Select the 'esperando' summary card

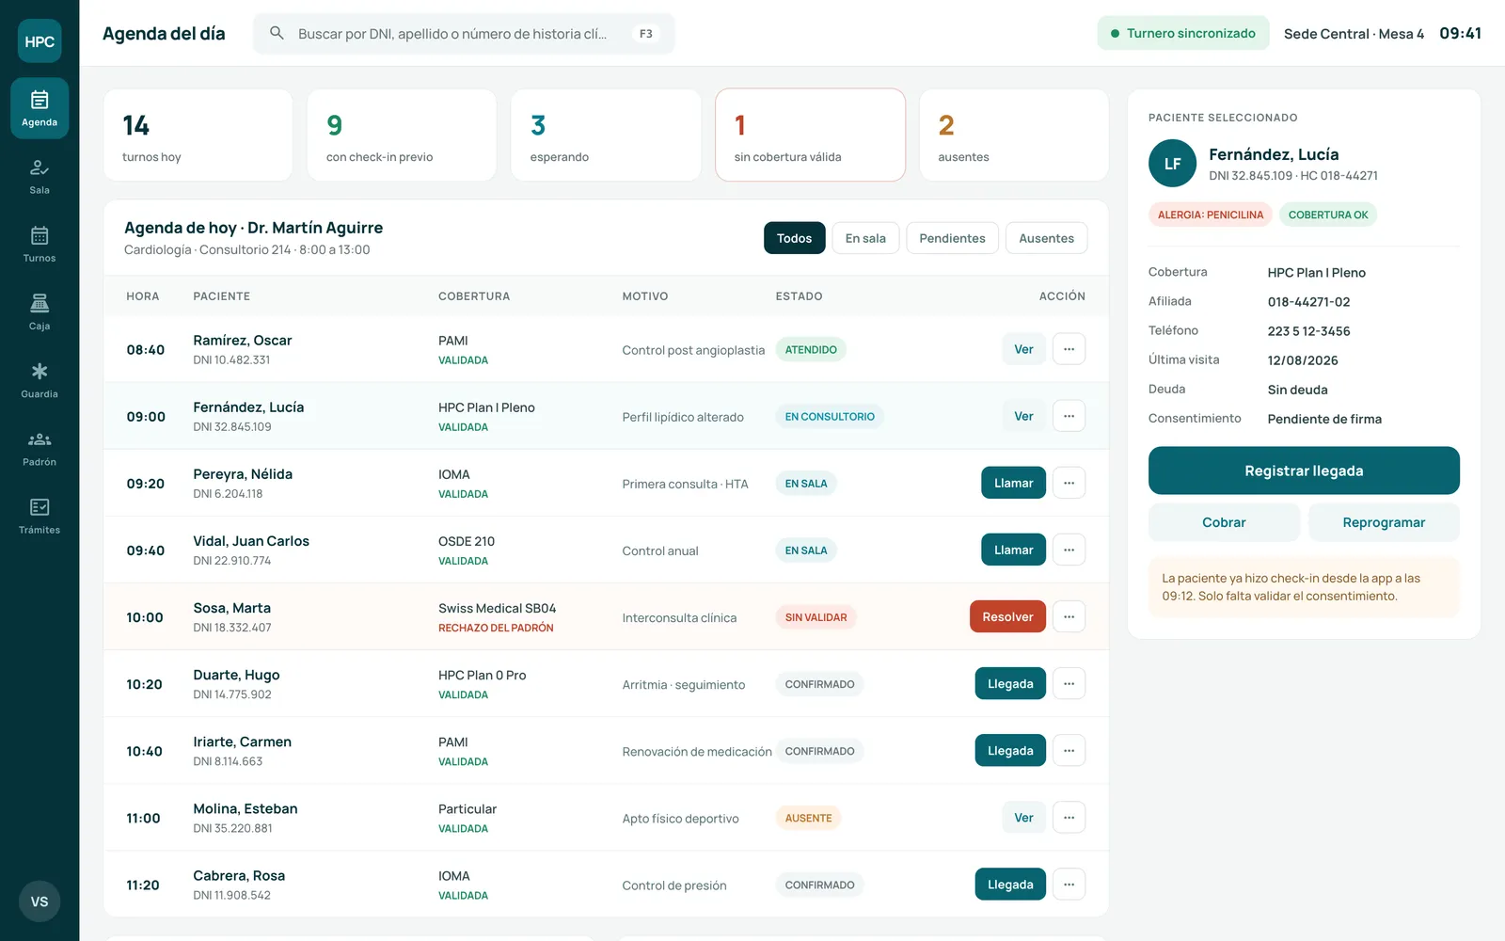pos(606,135)
